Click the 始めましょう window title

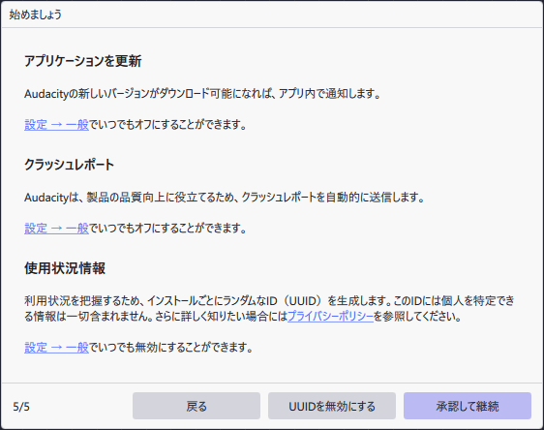(36, 15)
